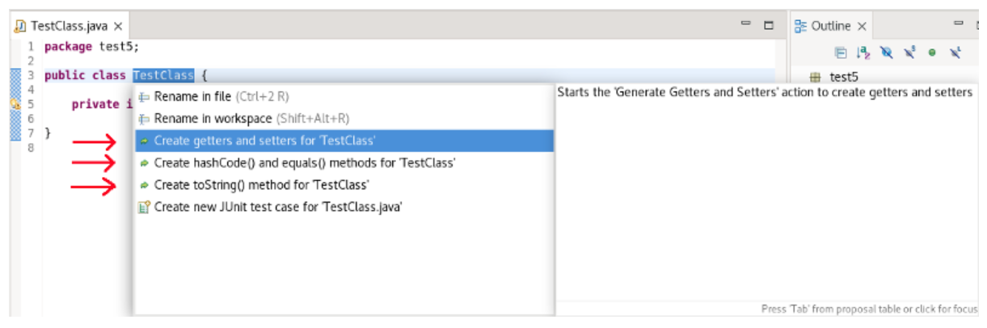Select the test5 package in Outline
This screenshot has width=987, height=328.
point(843,78)
